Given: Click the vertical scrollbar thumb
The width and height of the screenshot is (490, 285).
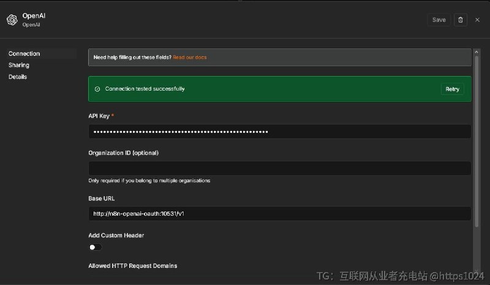Looking at the screenshot, I should coord(477,142).
